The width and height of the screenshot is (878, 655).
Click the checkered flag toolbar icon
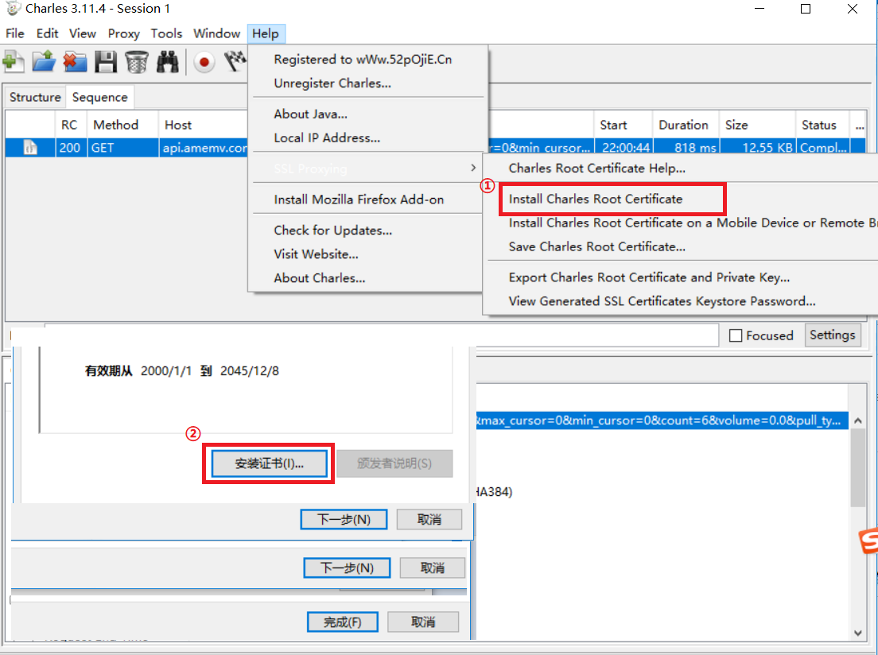235,61
